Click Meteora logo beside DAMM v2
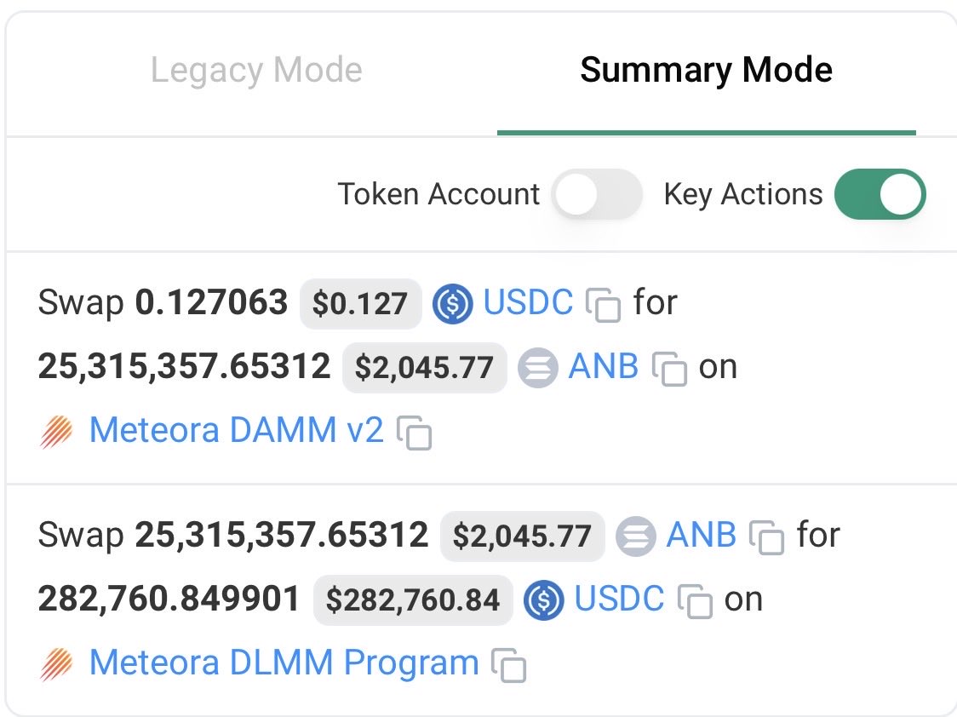 coord(57,432)
